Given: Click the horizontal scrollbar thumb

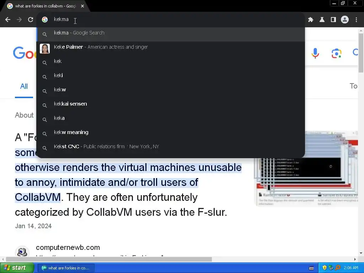Looking at the screenshot, I should click(109, 259).
